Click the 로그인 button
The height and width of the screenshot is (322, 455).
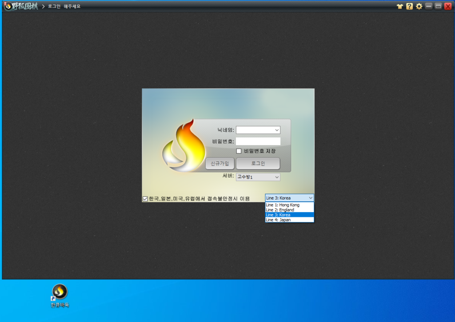coord(258,164)
